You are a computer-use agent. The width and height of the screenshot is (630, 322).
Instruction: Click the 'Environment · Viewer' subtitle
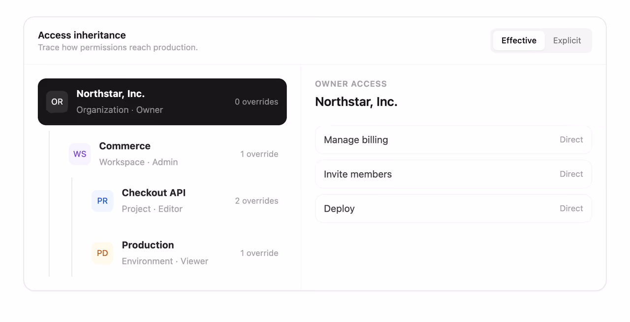pyautogui.click(x=165, y=261)
